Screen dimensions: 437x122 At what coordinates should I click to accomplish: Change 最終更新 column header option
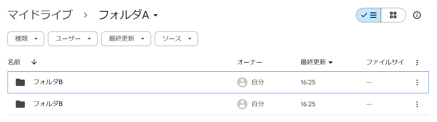click(x=317, y=62)
